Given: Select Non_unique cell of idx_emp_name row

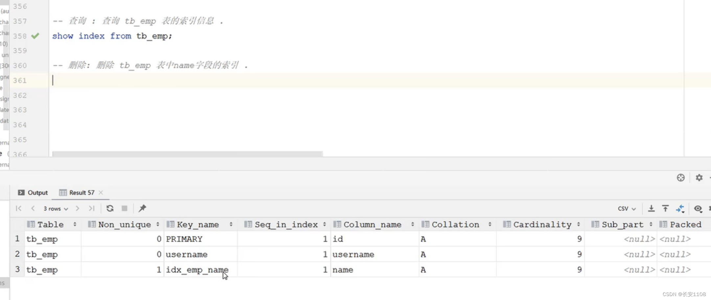Looking at the screenshot, I should point(122,270).
